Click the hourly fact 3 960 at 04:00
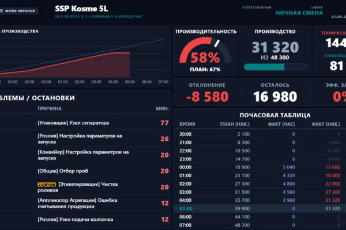 289,200
